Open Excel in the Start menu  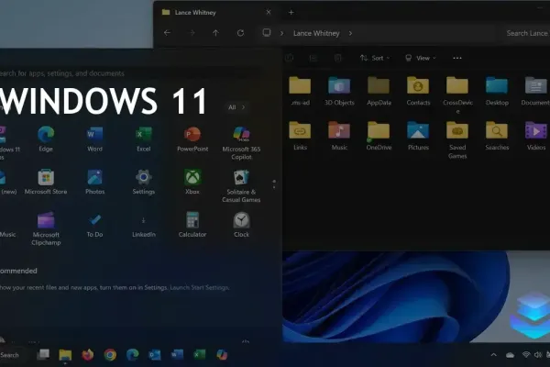point(144,139)
